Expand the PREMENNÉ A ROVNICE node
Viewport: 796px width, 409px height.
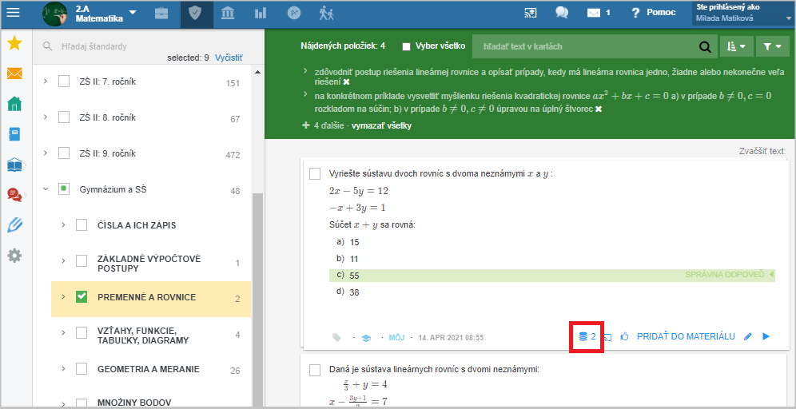pyautogui.click(x=63, y=297)
